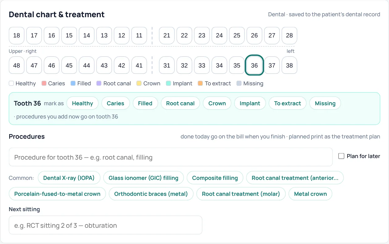Select tooth 16 in the upper row
Screen dimensions: 389x244
point(52,35)
